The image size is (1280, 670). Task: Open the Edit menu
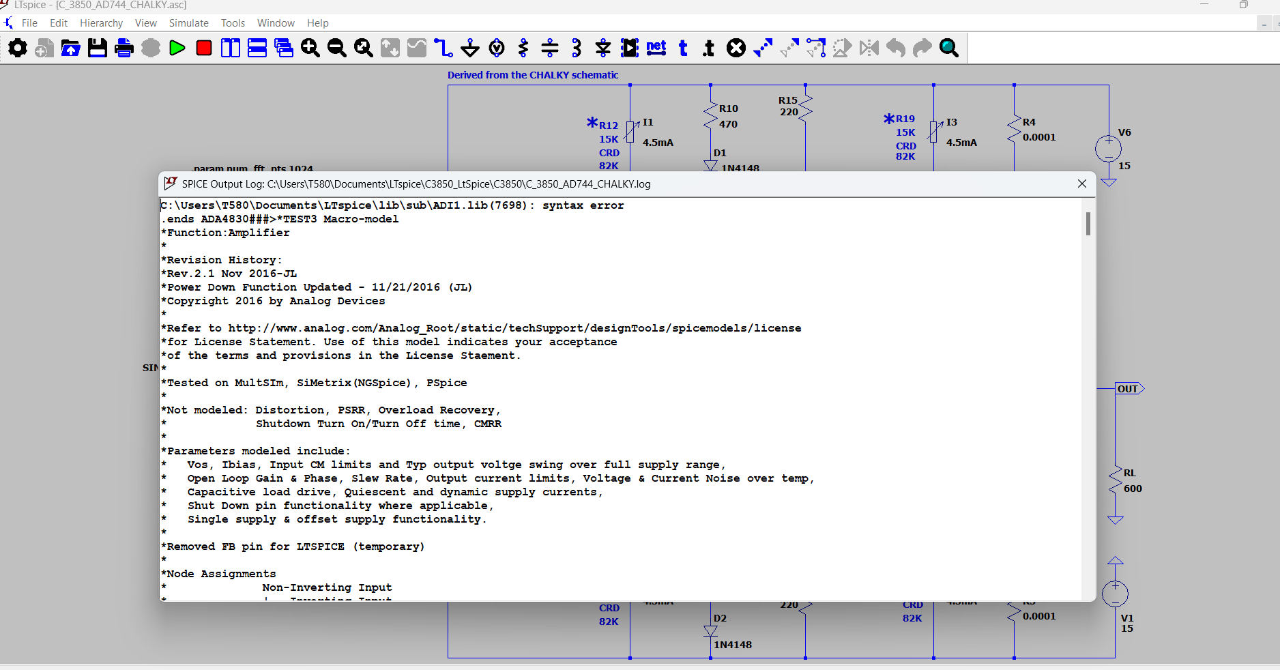point(59,23)
